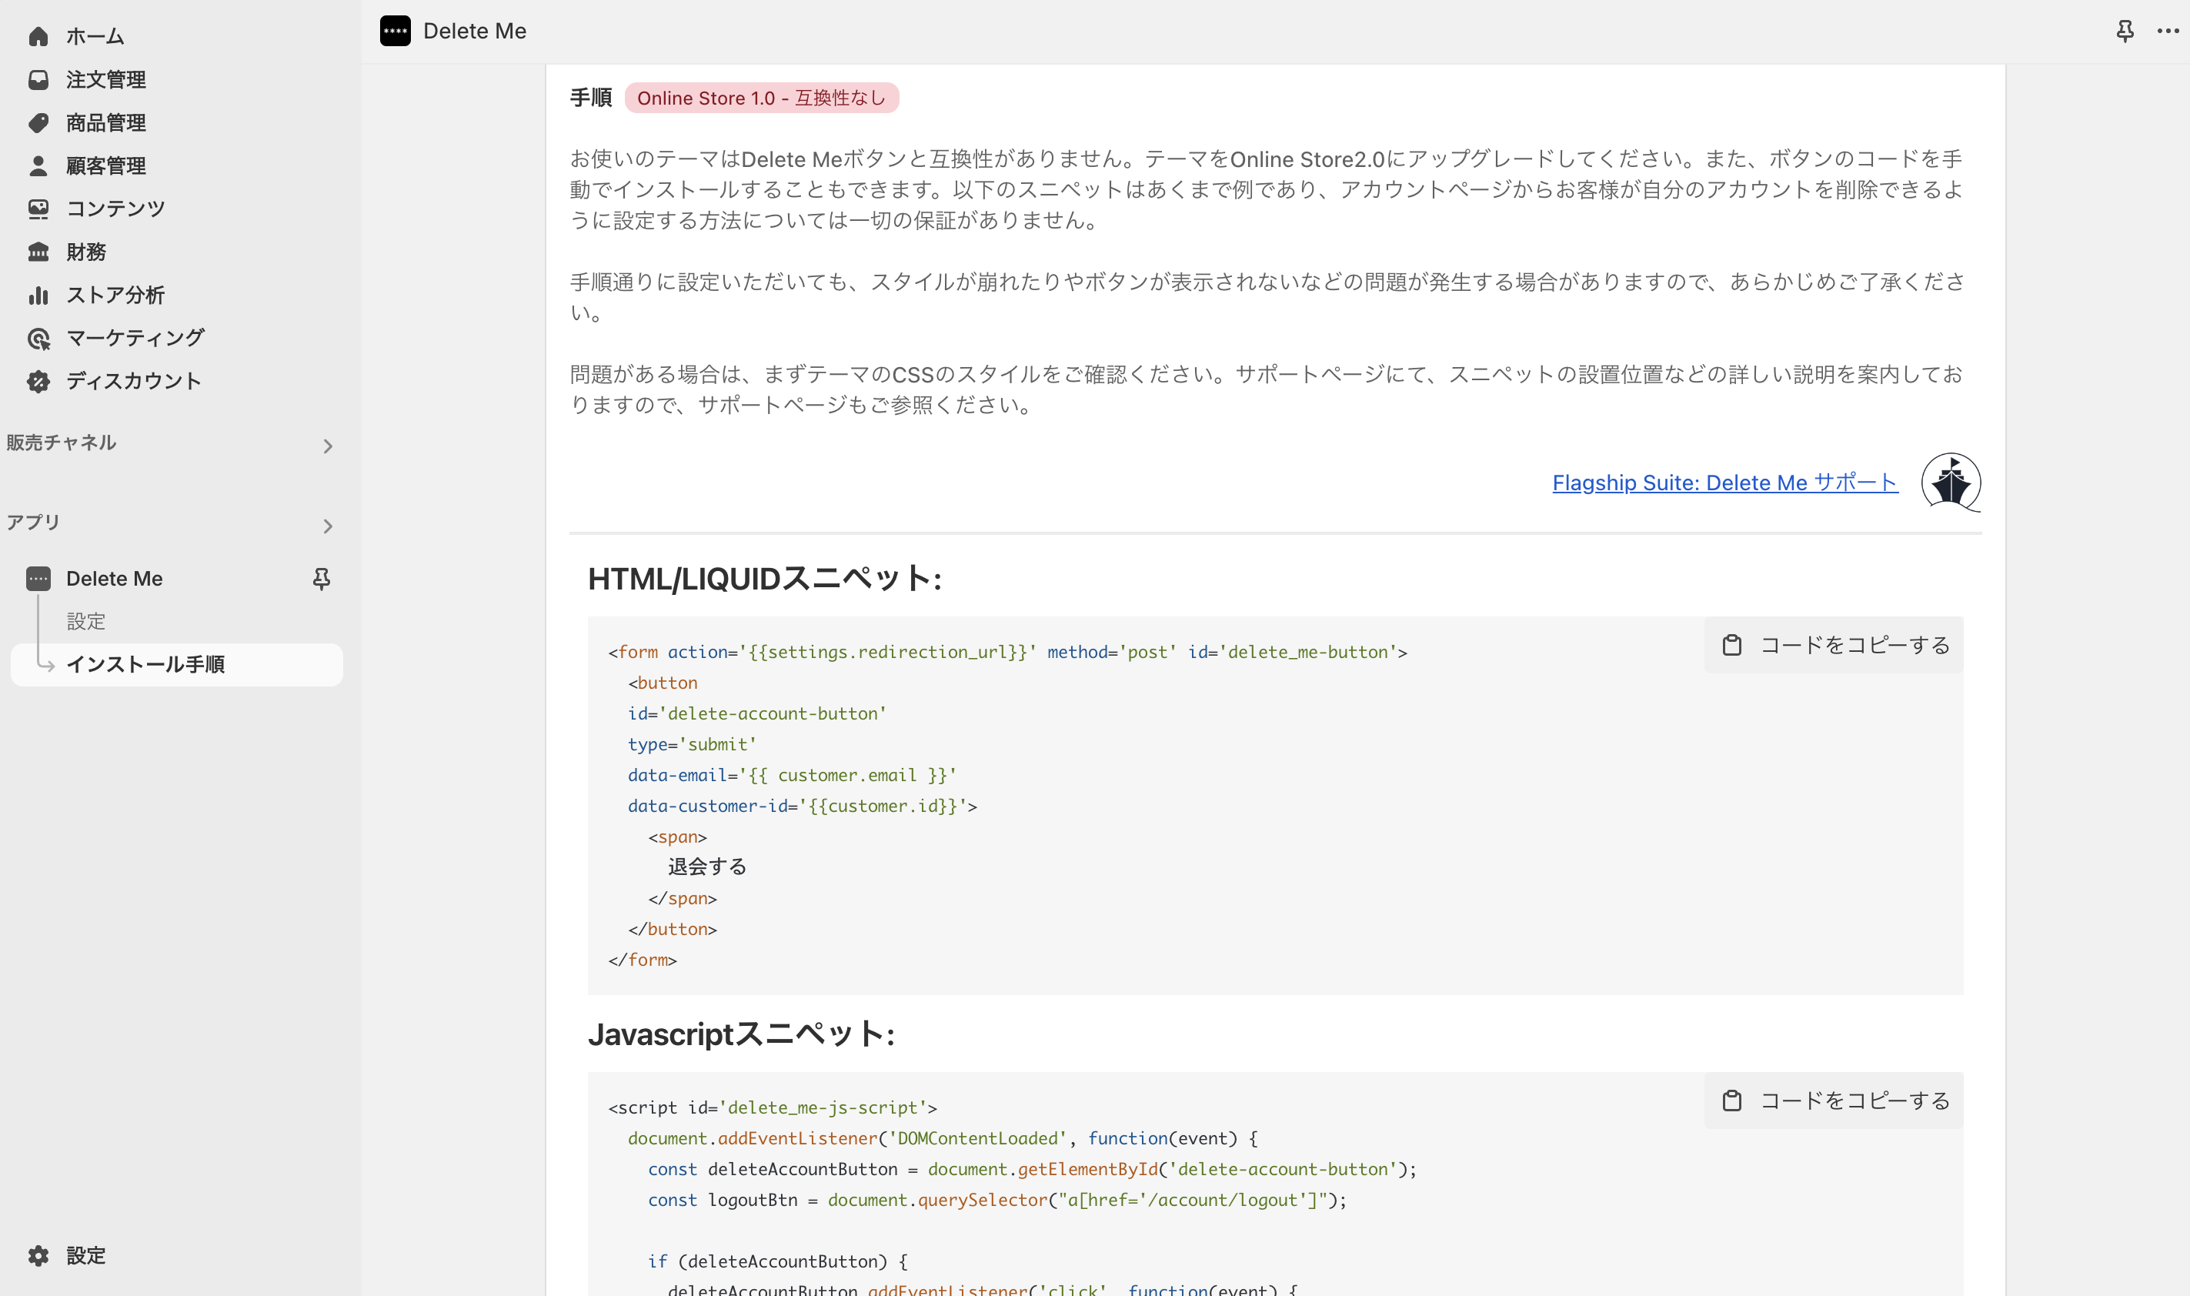The width and height of the screenshot is (2190, 1296).
Task: Click the Analytics bar chart icon
Action: [38, 296]
